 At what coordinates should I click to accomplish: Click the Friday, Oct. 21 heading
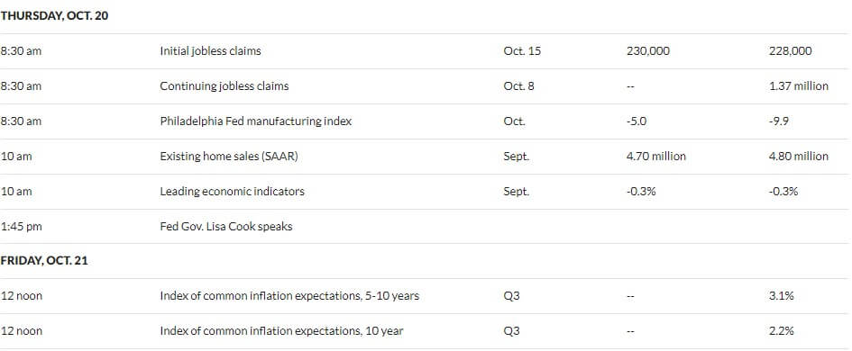click(44, 261)
